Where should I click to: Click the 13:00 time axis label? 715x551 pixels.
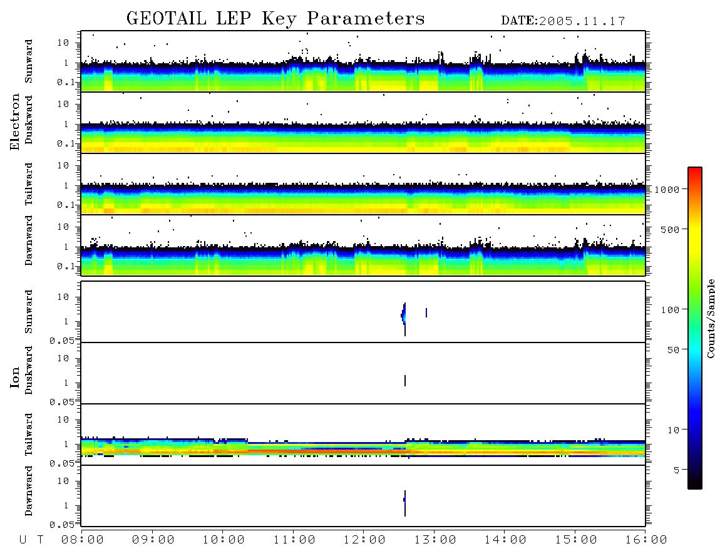435,540
